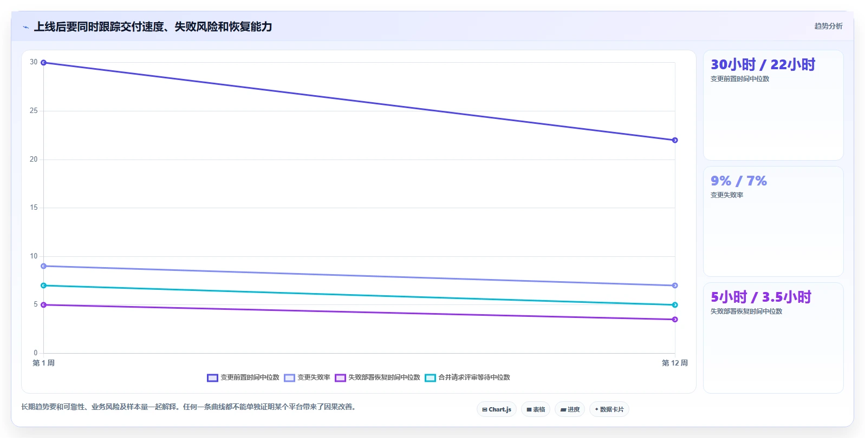Click the y-axis label 15
Viewport: 865px width, 438px height.
pos(34,208)
